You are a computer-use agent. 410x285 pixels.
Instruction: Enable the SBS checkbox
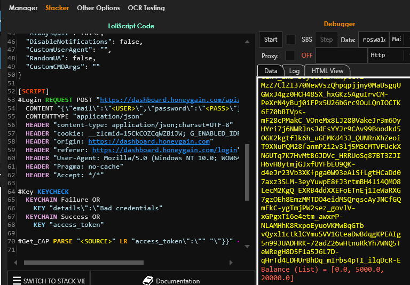[x=290, y=39]
